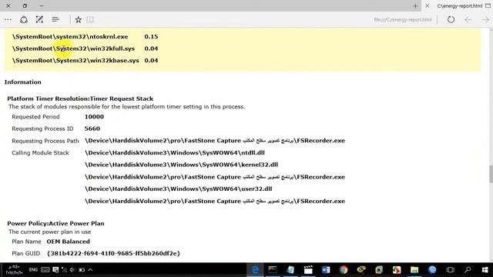Click the Share icon in Edge toolbar
Screen dimensions: 493x277
pos(24,20)
